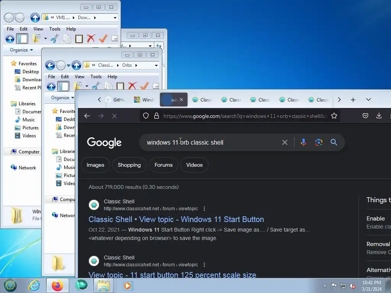Click Properties checkmark in Downloads Explorer toolbar
The image size is (391, 293).
tap(103, 39)
